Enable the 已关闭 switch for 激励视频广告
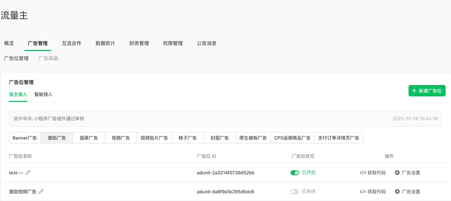The width and height of the screenshot is (451, 201). click(x=295, y=192)
